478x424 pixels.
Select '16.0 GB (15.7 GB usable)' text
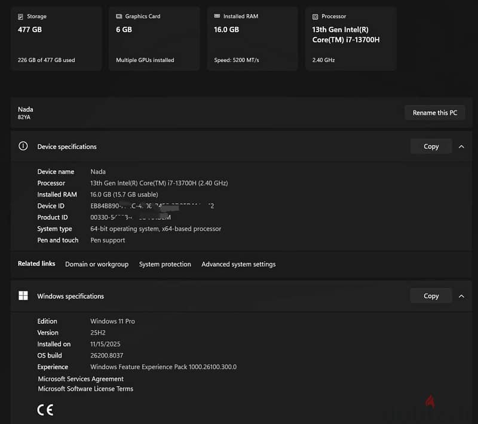tap(124, 194)
